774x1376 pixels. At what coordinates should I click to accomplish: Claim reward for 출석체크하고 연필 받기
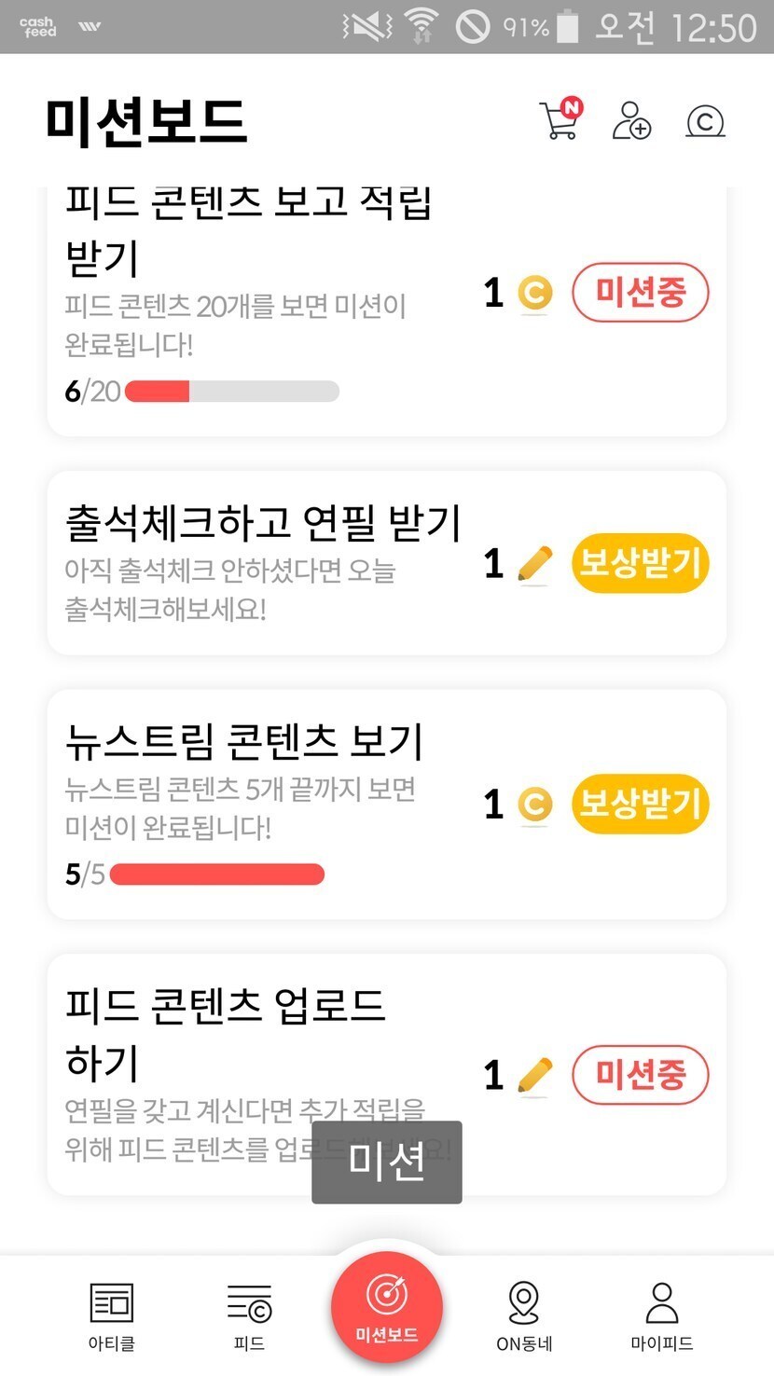pyautogui.click(x=640, y=563)
